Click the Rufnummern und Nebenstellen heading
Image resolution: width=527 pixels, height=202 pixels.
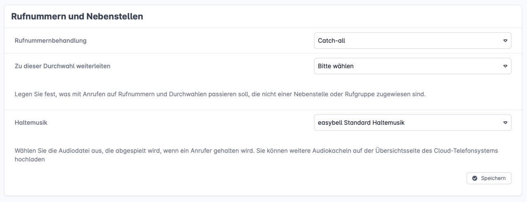[77, 16]
